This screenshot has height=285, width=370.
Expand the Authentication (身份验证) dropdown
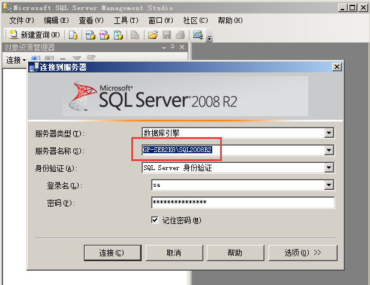[329, 168]
